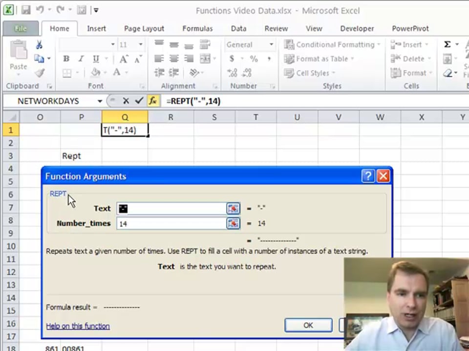Toggle Wrap Text in Alignment group
The height and width of the screenshot is (351, 469).
[x=205, y=44]
